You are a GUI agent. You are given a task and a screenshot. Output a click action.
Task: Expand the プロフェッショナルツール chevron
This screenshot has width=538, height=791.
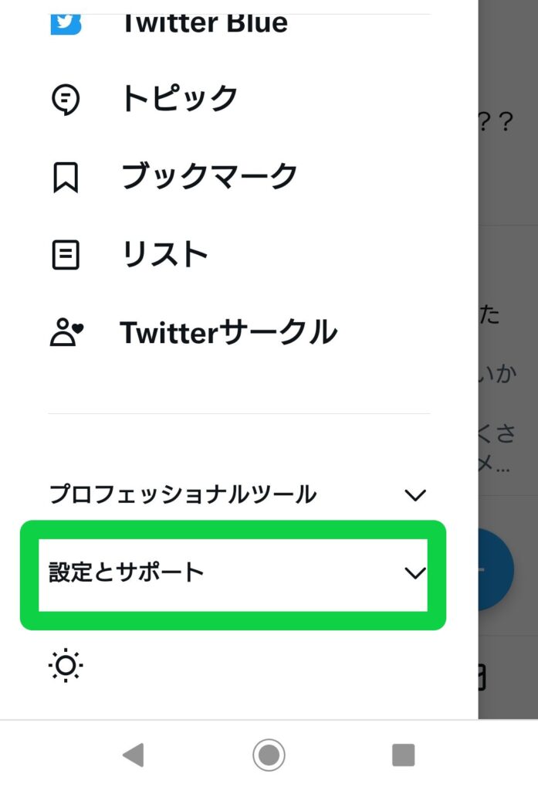[x=415, y=495]
